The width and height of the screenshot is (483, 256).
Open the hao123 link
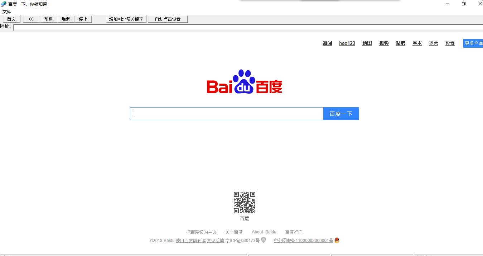(347, 43)
